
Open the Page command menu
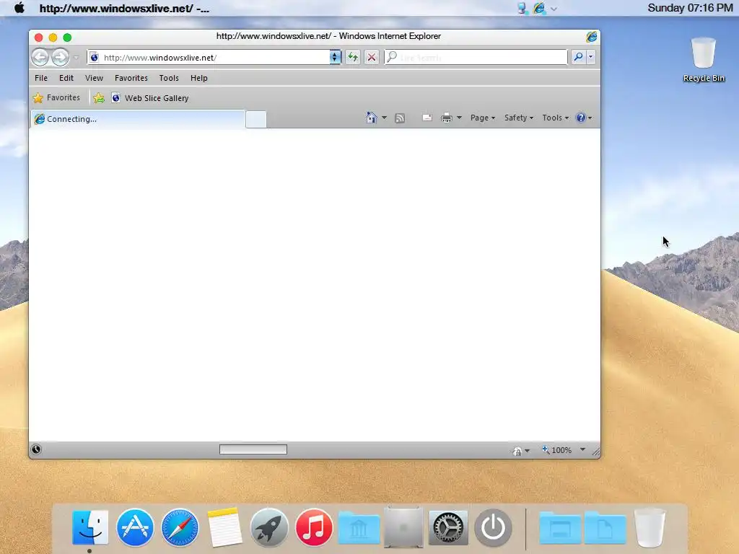point(483,118)
